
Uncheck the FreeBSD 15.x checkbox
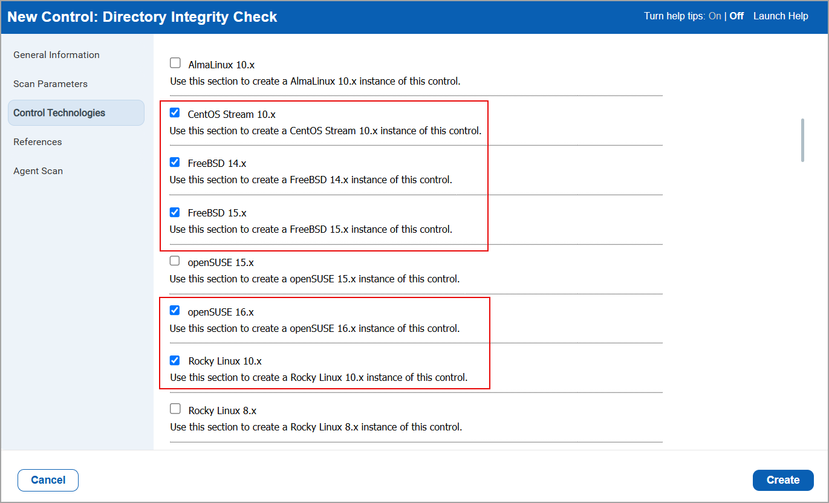(x=175, y=212)
